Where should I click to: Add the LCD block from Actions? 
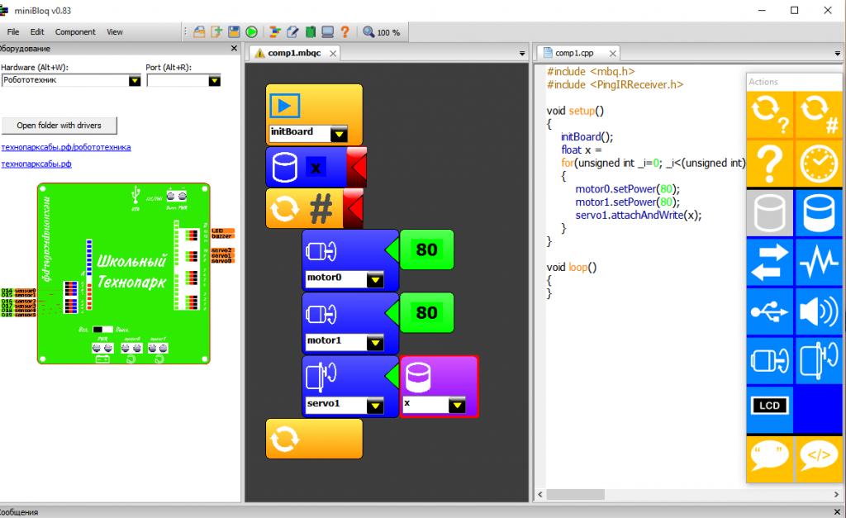(x=770, y=406)
